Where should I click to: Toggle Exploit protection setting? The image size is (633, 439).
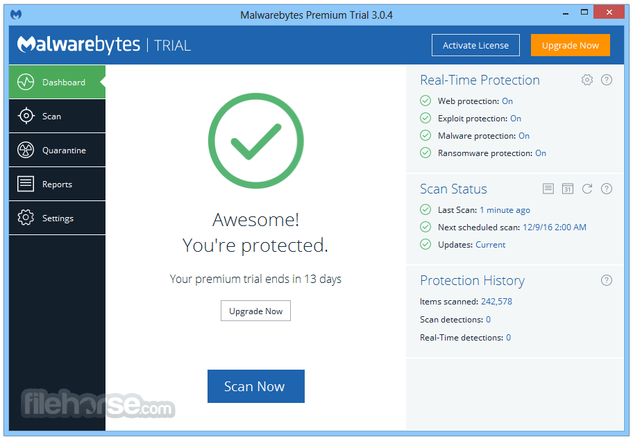[x=515, y=118]
